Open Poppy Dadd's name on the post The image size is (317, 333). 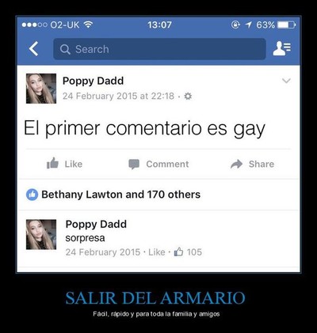click(93, 81)
